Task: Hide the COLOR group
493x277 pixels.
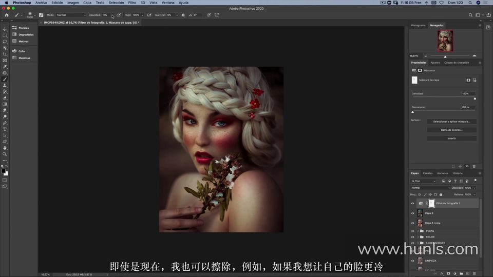Action: point(412,237)
